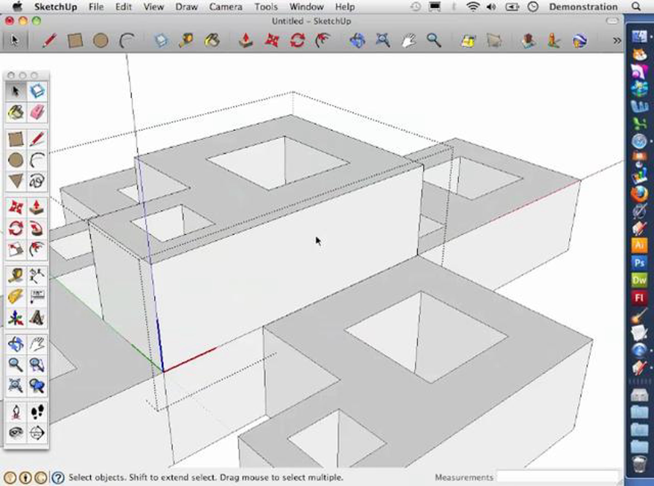Show more toolbar items via double-chevron
The width and height of the screenshot is (654, 486).
pyautogui.click(x=617, y=41)
